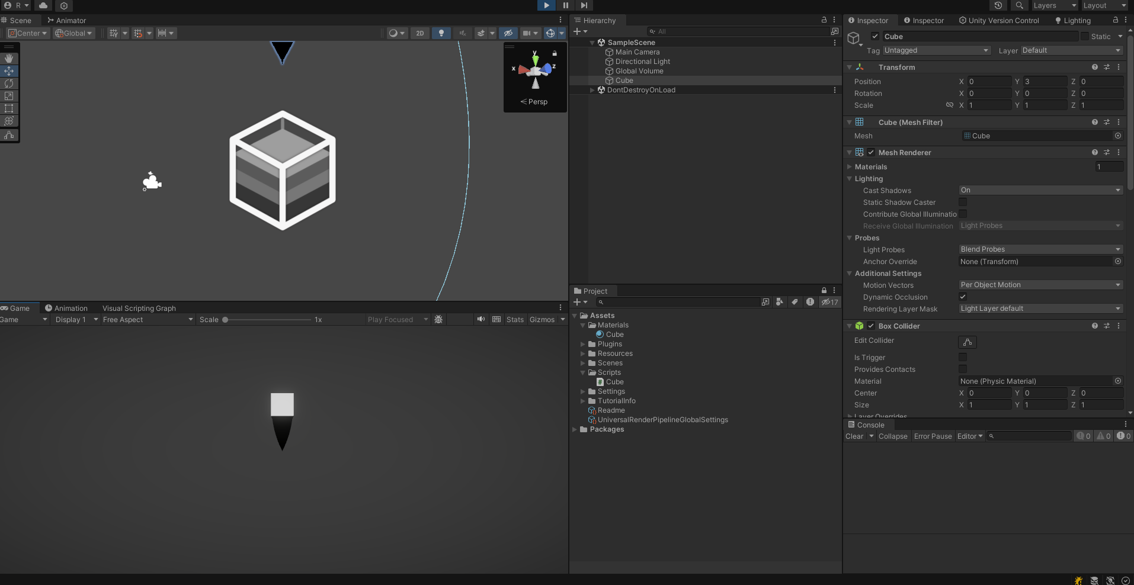This screenshot has height=585, width=1134.
Task: Toggle grid visibility icon in Scene toolbar
Action: point(114,33)
